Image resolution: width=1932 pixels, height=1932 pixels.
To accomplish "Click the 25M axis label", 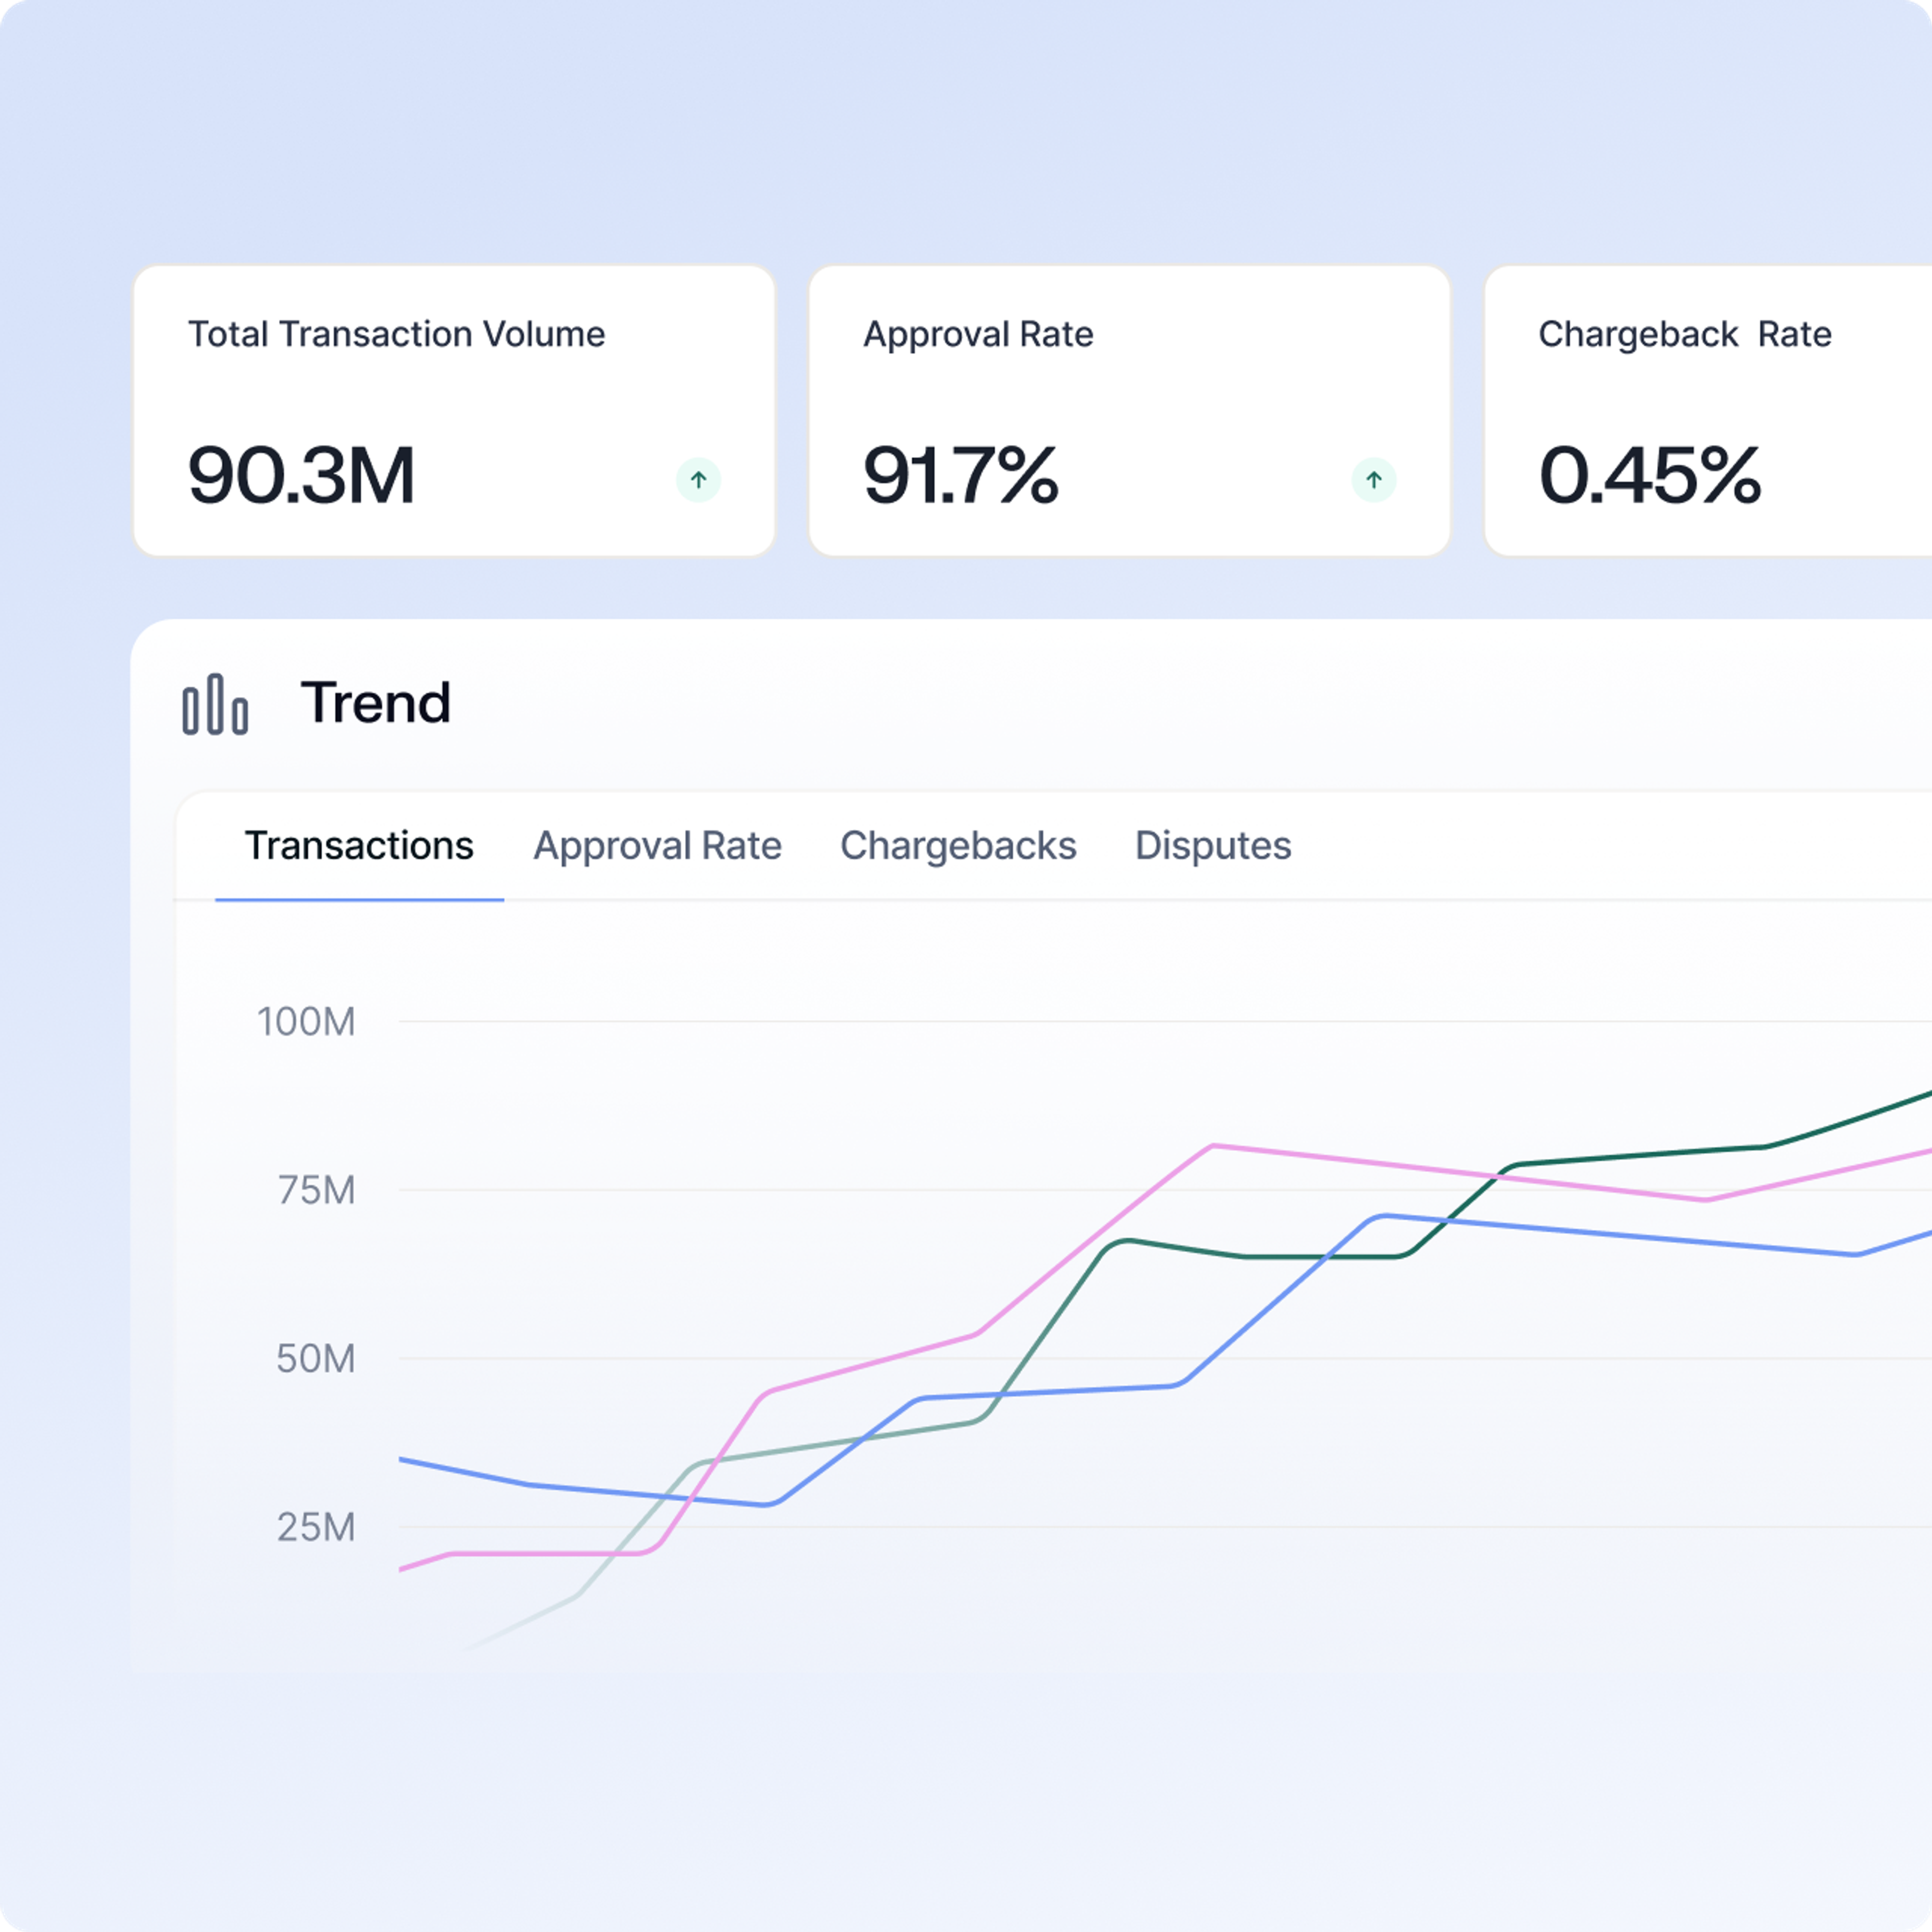I will pos(316,1527).
